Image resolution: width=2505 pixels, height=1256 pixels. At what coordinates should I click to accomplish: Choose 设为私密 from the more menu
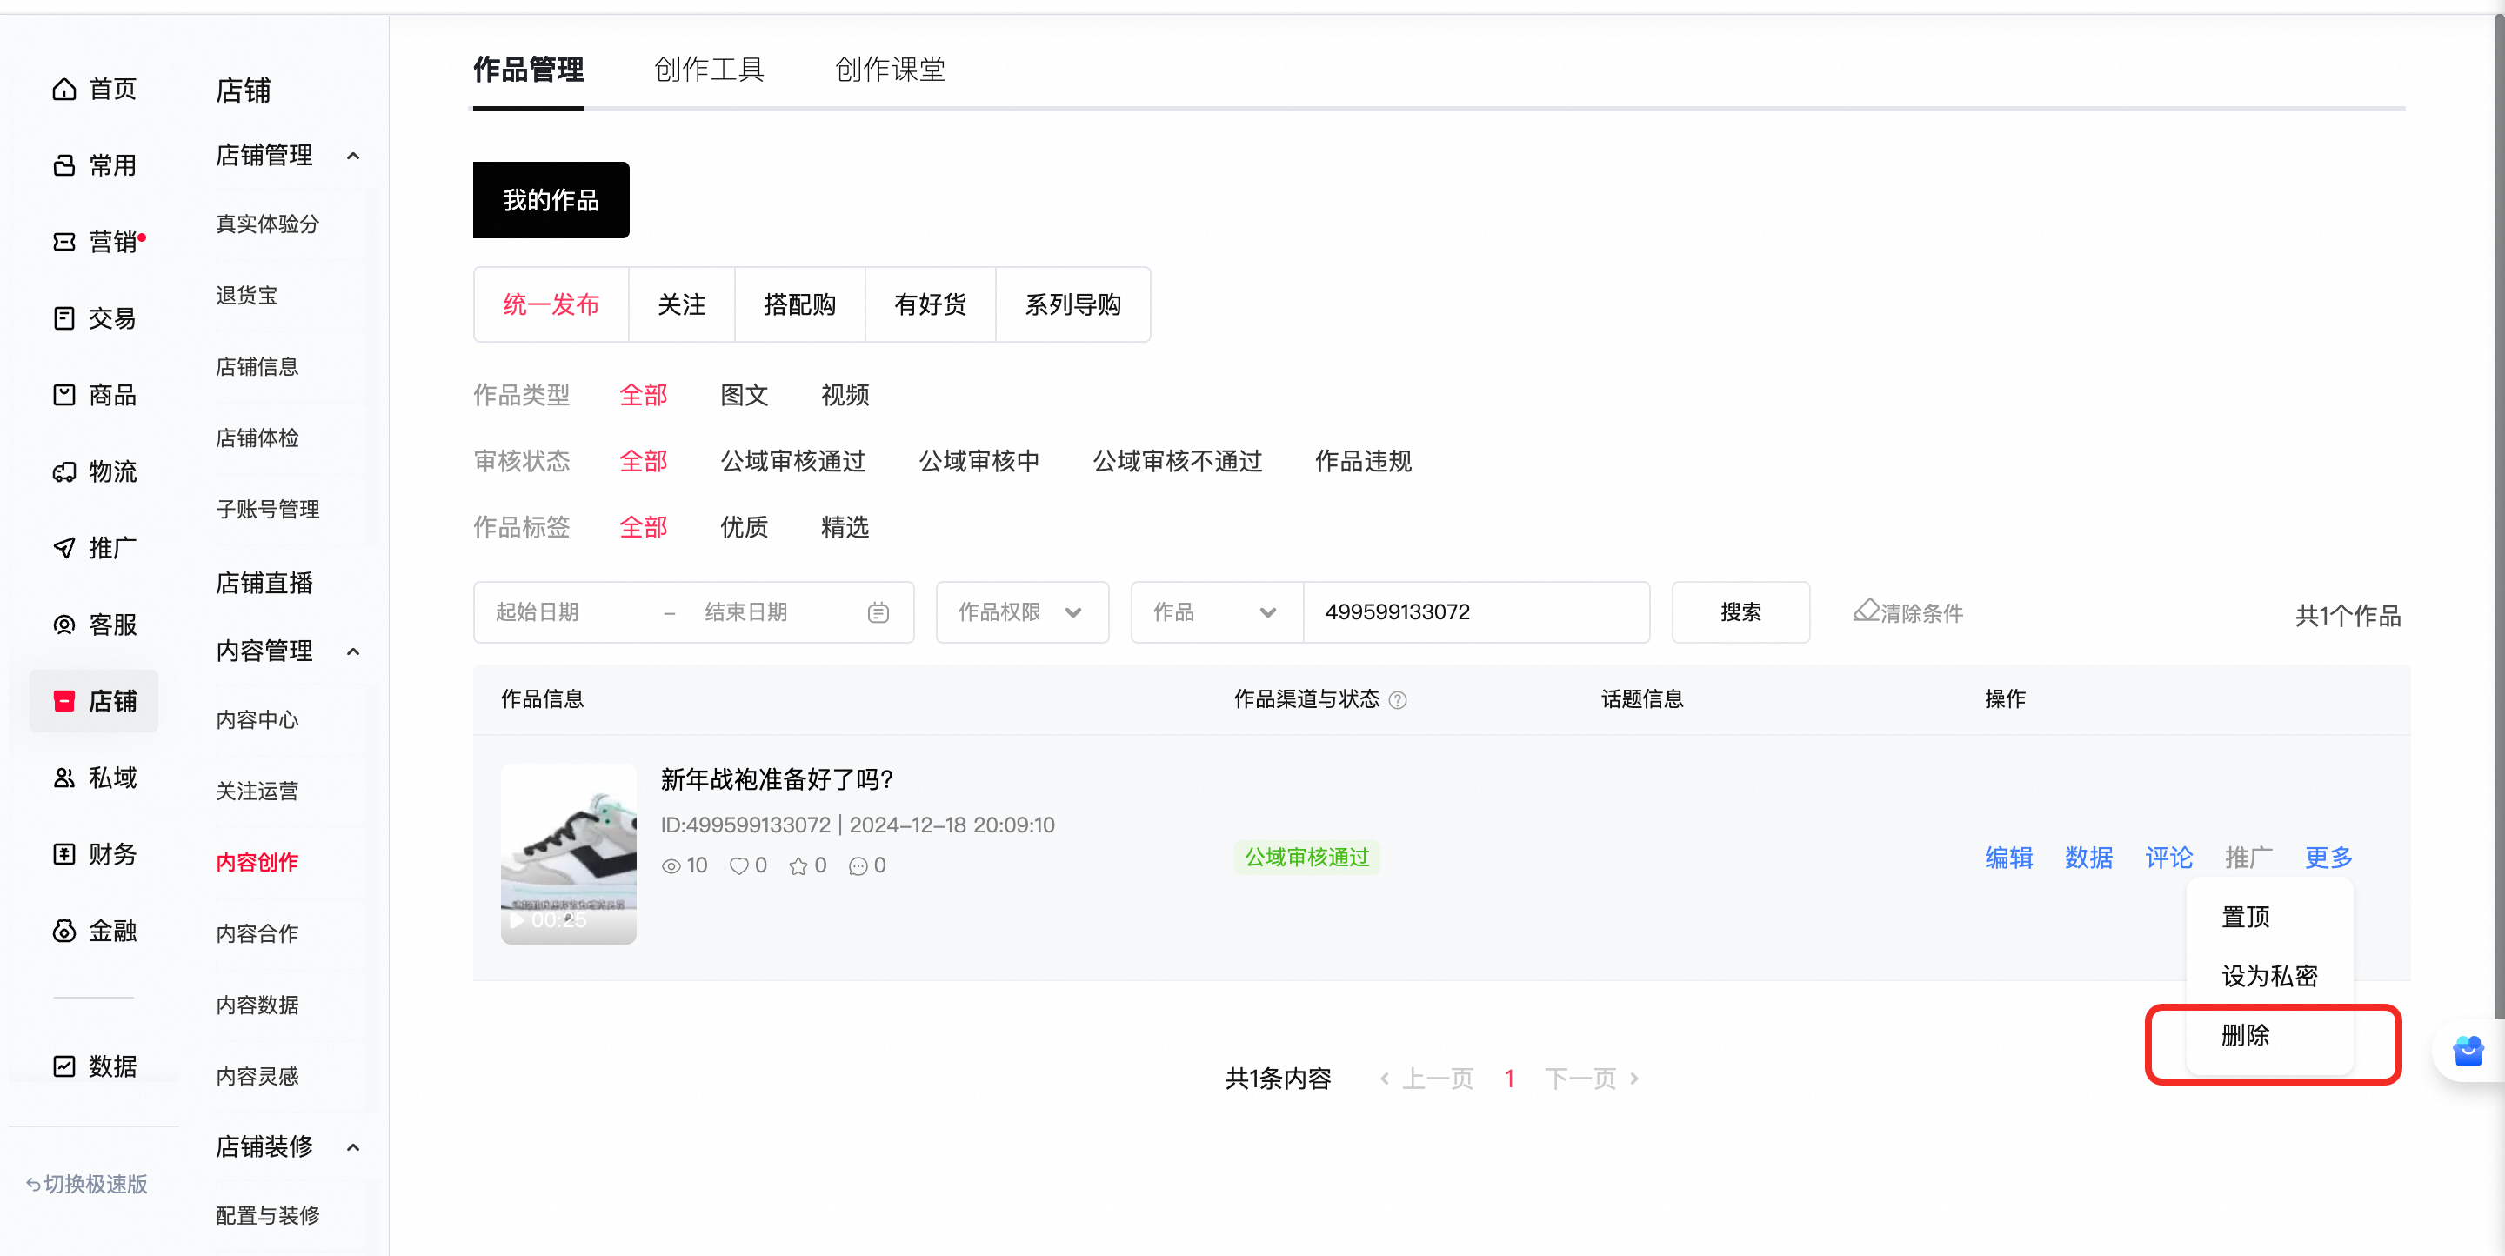point(2269,976)
